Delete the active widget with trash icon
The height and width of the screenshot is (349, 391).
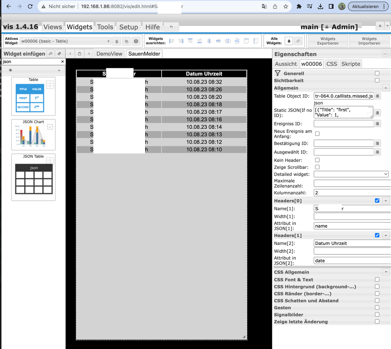pos(117,41)
